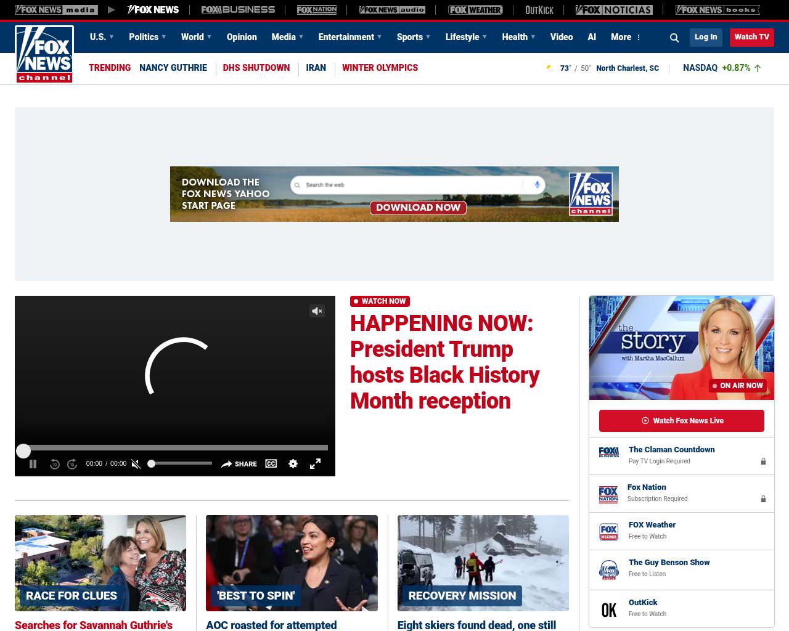This screenshot has height=631, width=789.
Task: Click the OutKick OK icon
Action: (609, 610)
